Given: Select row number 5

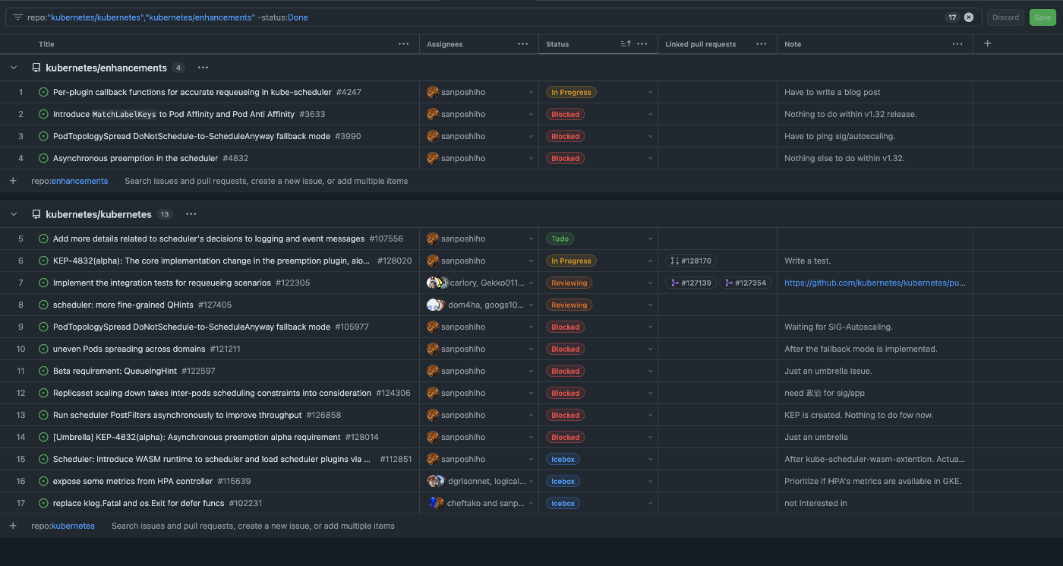Looking at the screenshot, I should click(21, 239).
